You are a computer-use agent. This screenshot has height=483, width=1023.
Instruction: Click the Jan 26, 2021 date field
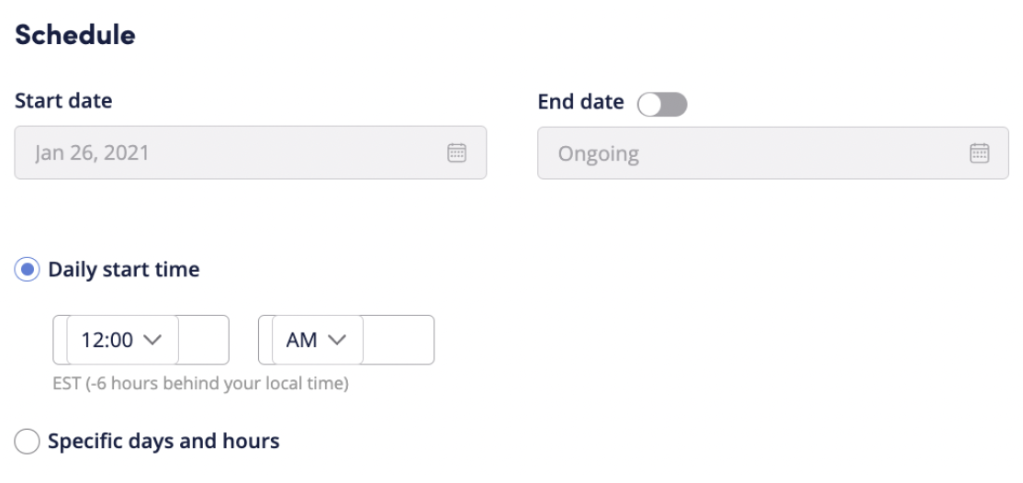tap(230, 153)
